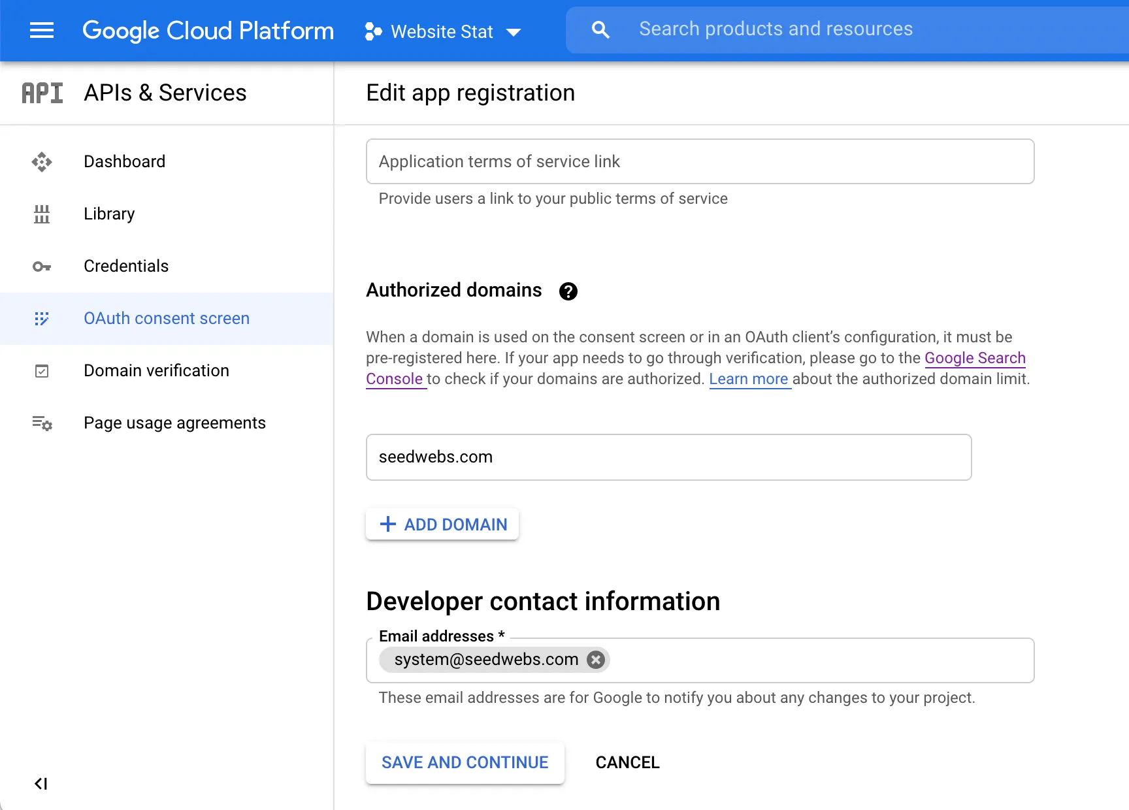
Task: Select OAuth consent screen in sidebar
Action: point(167,318)
